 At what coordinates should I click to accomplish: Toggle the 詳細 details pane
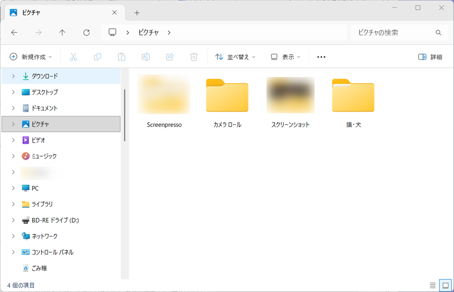click(429, 57)
